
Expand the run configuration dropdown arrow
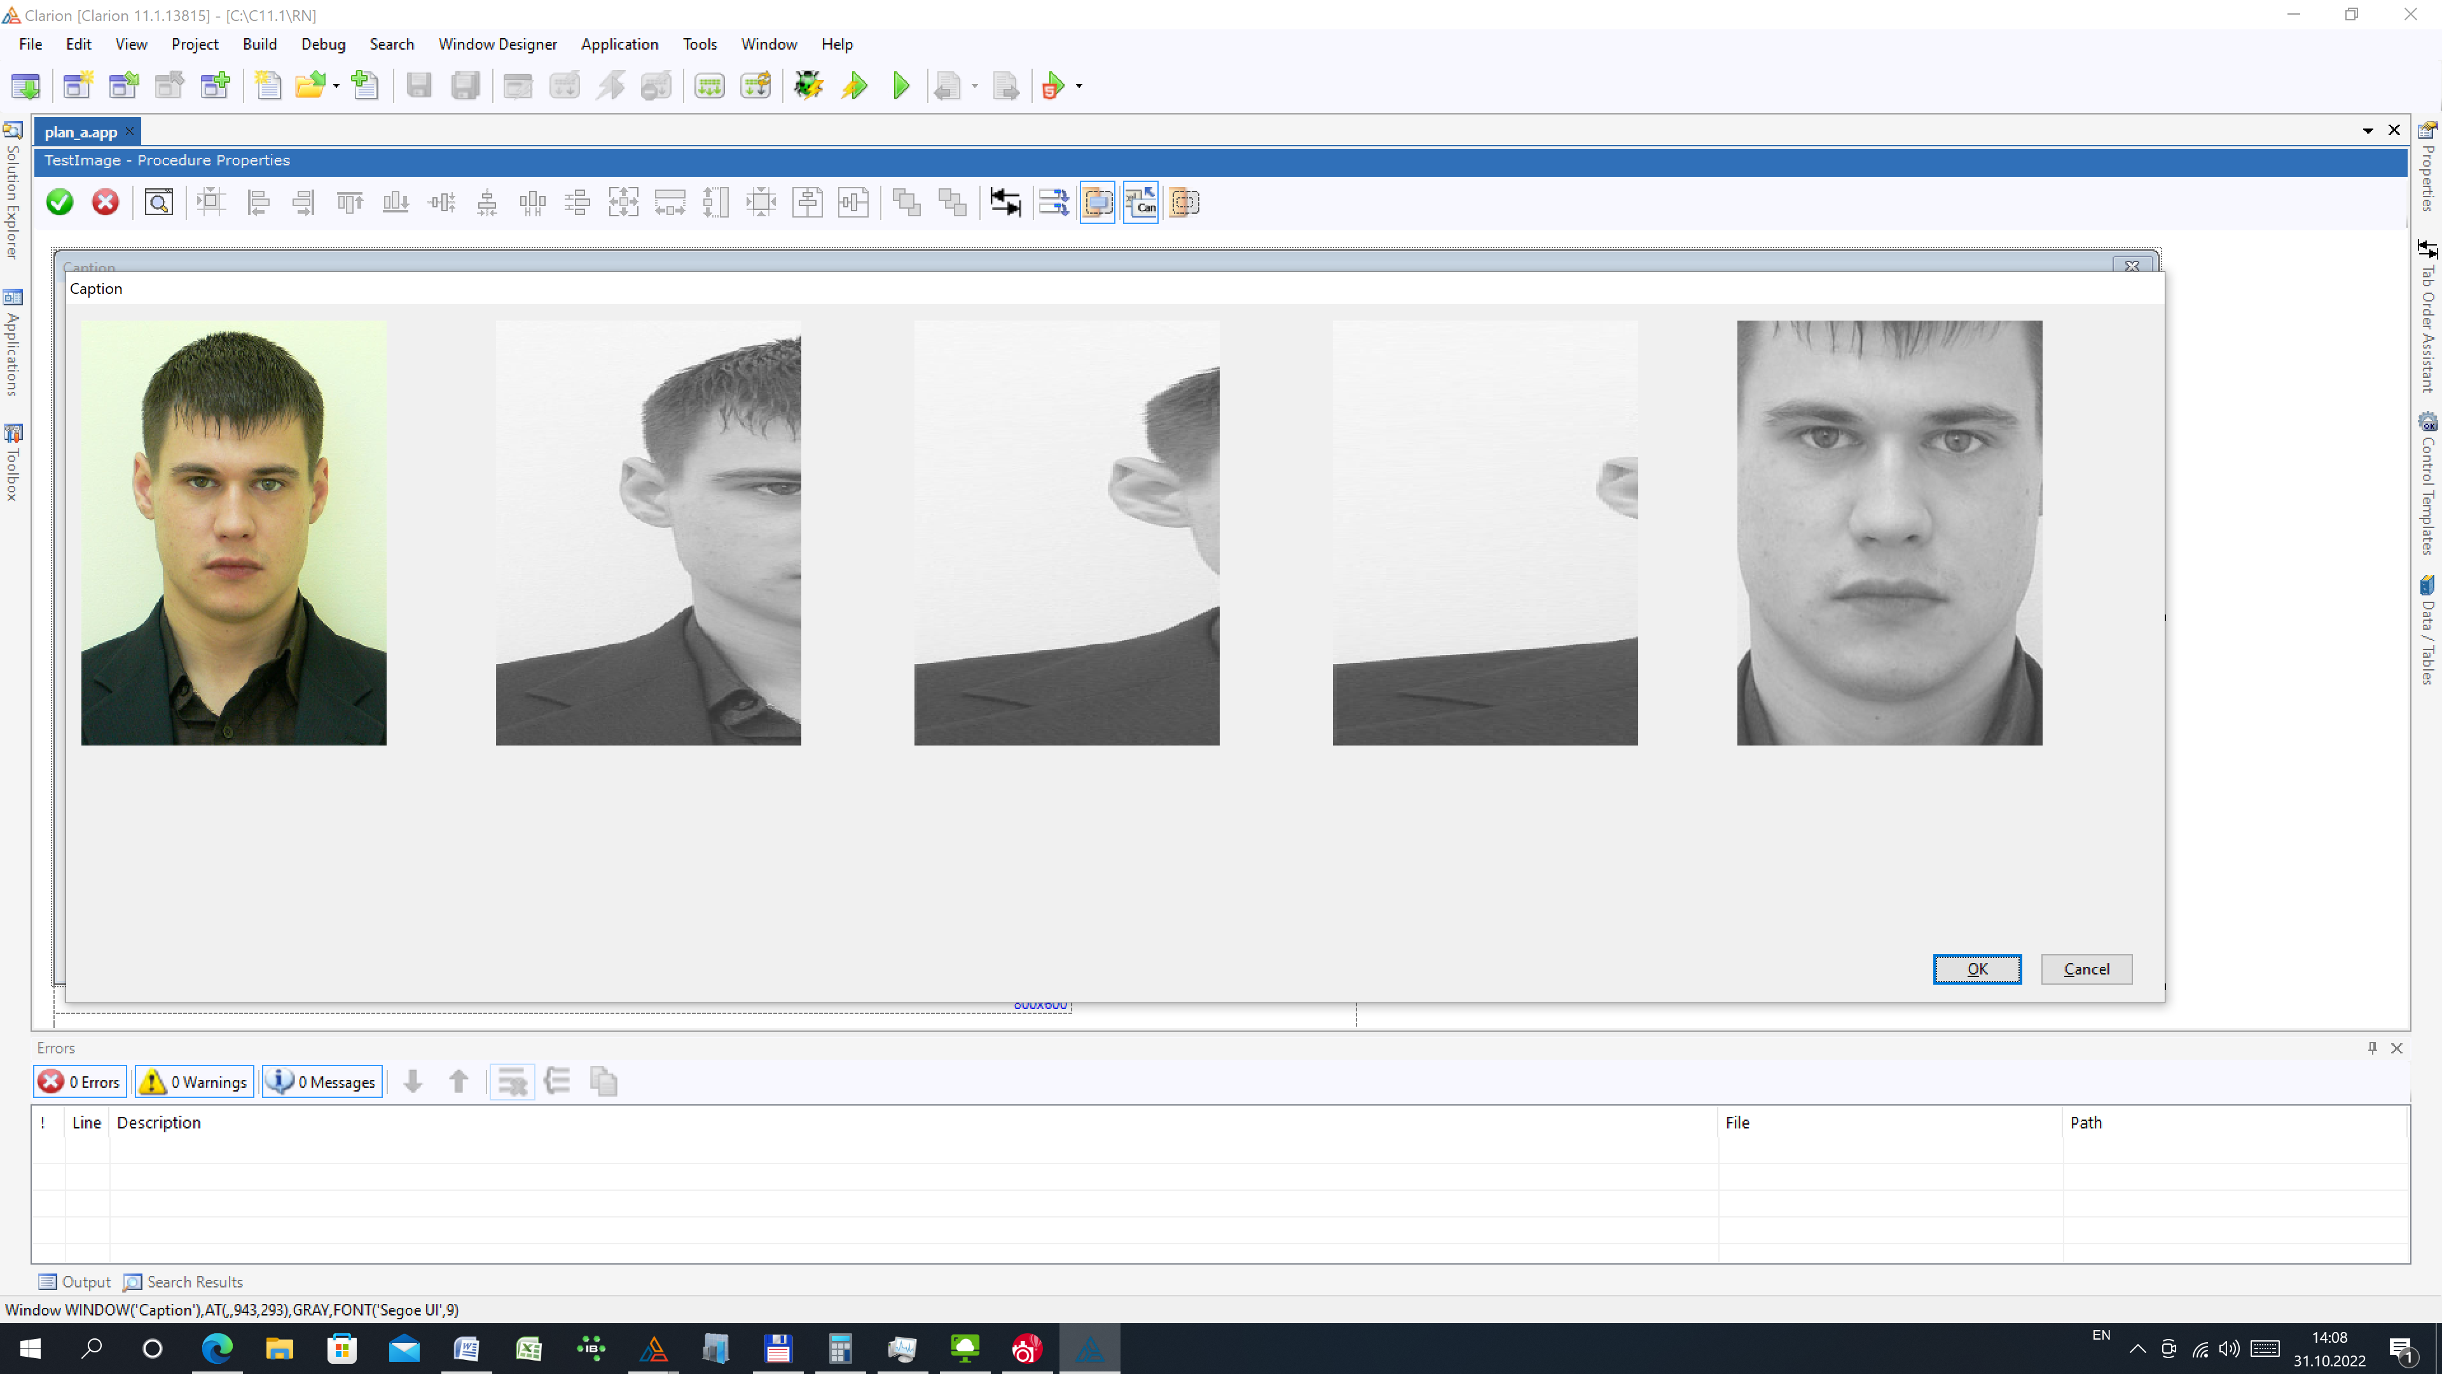[x=1079, y=87]
